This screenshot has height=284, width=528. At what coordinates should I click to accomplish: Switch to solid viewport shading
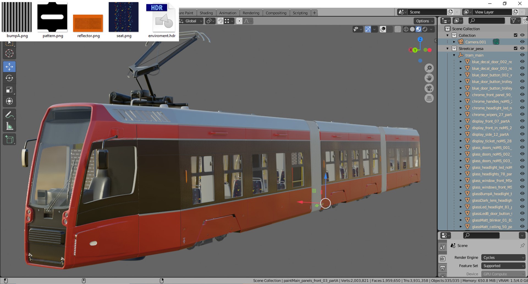click(x=412, y=29)
